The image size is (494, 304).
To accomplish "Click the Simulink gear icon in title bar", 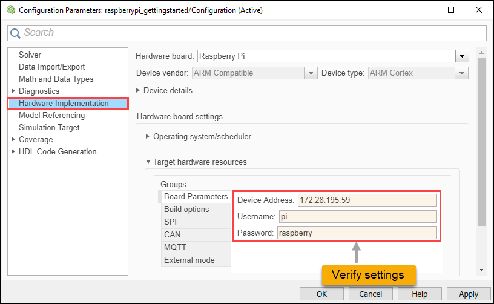I will coord(9,10).
